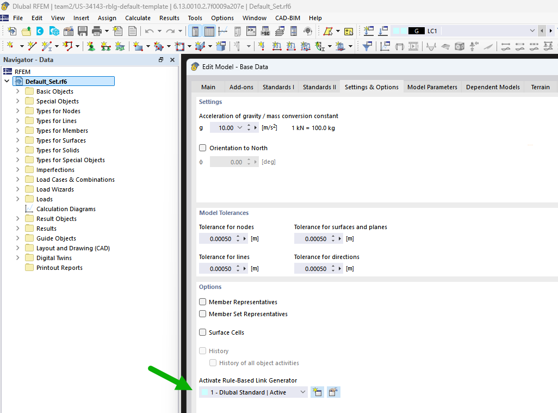The image size is (558, 413).
Task: Open the Calculate menu
Action: 138,18
